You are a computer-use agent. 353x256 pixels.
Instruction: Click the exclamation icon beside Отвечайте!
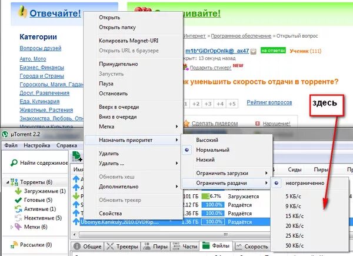(x=22, y=11)
